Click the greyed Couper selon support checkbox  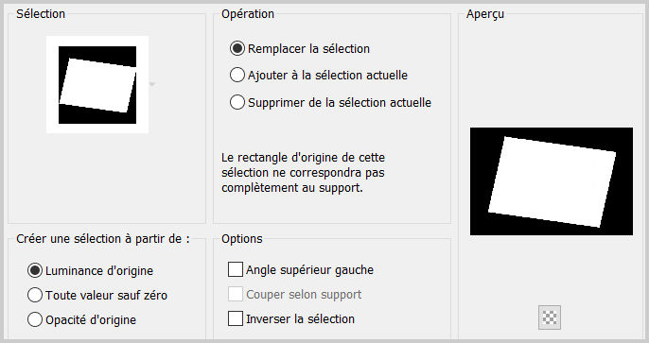click(236, 294)
